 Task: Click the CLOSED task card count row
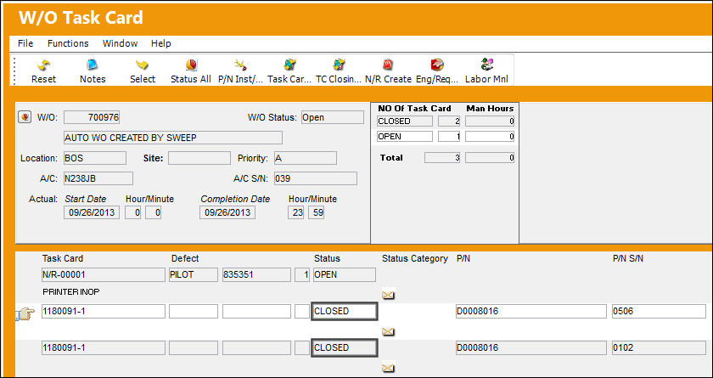(446, 121)
